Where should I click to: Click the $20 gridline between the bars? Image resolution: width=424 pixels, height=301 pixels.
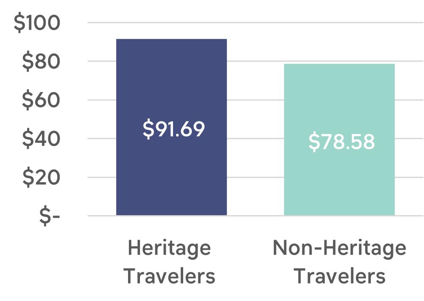[x=256, y=177]
